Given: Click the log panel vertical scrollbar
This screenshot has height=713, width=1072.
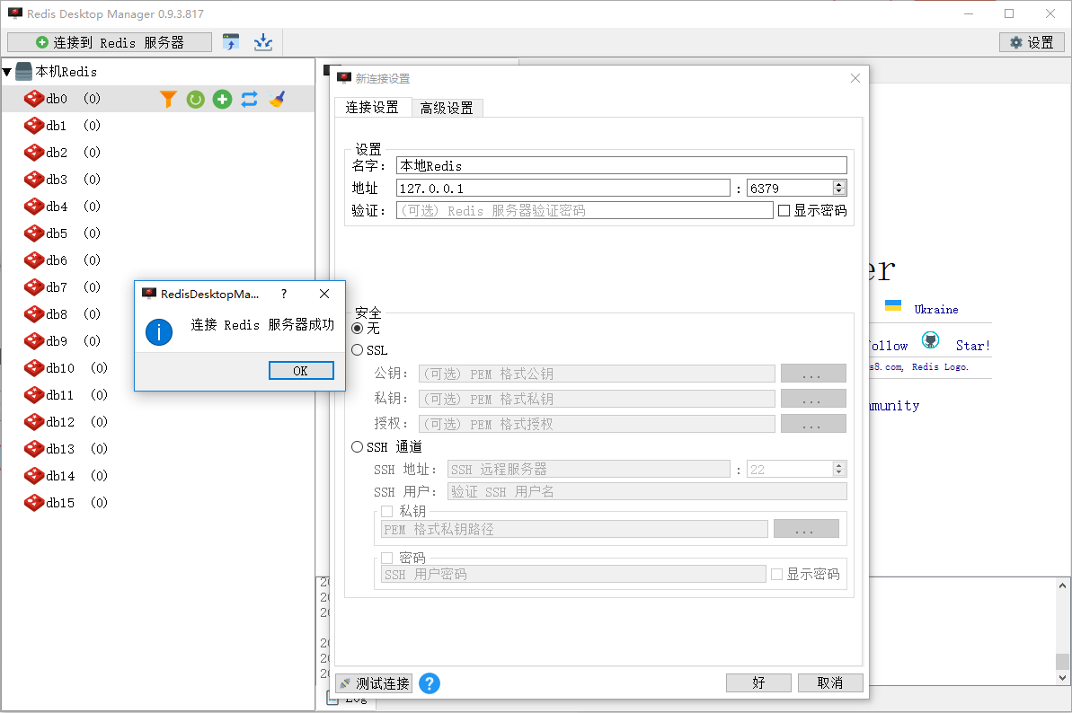Looking at the screenshot, I should coord(1062,631).
